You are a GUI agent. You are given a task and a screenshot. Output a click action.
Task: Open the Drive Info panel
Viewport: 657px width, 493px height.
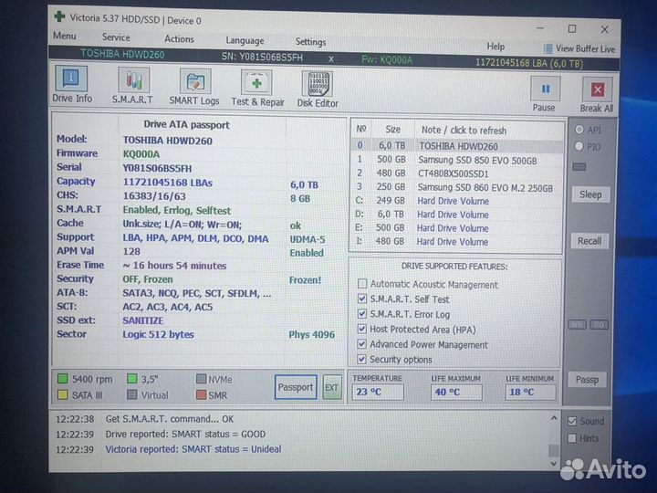(72, 84)
